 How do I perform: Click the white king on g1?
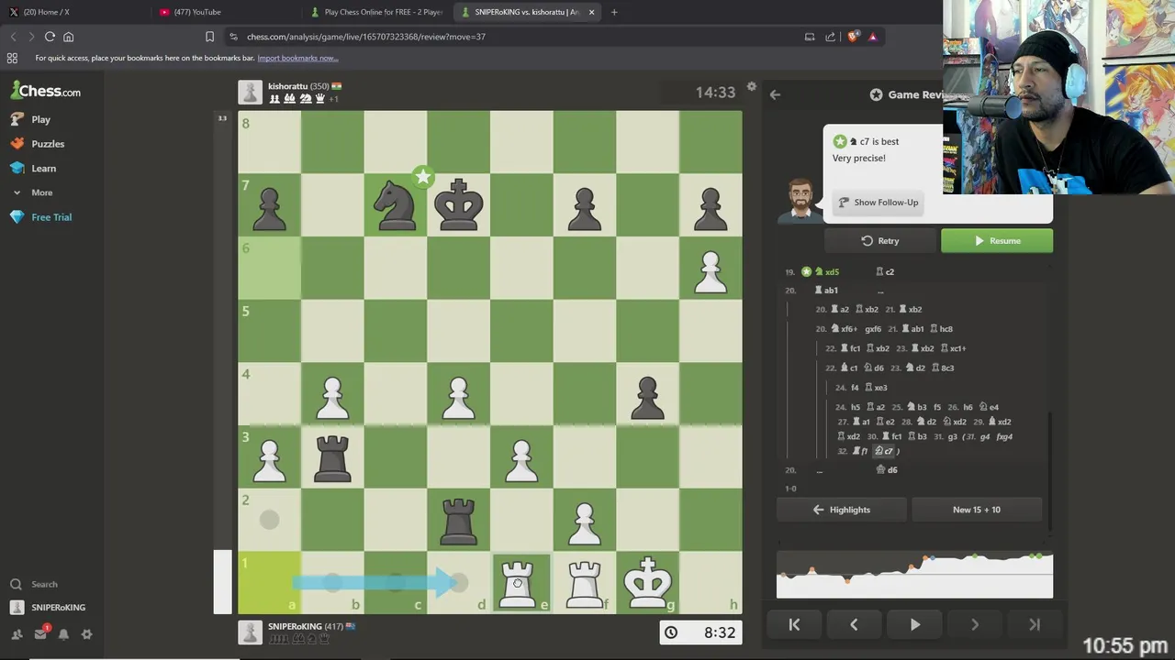[x=647, y=582]
